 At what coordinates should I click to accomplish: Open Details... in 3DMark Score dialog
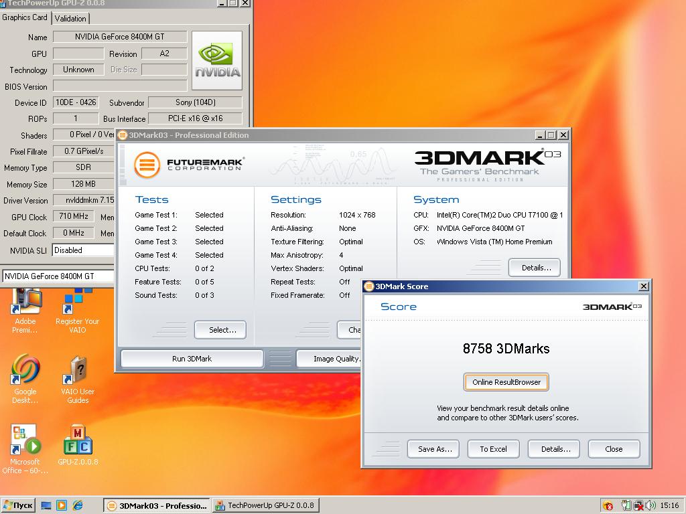(x=554, y=449)
